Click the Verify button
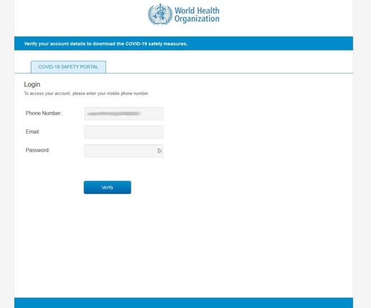 click(107, 188)
